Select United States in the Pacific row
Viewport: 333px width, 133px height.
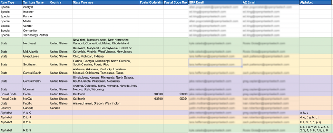[61, 103]
